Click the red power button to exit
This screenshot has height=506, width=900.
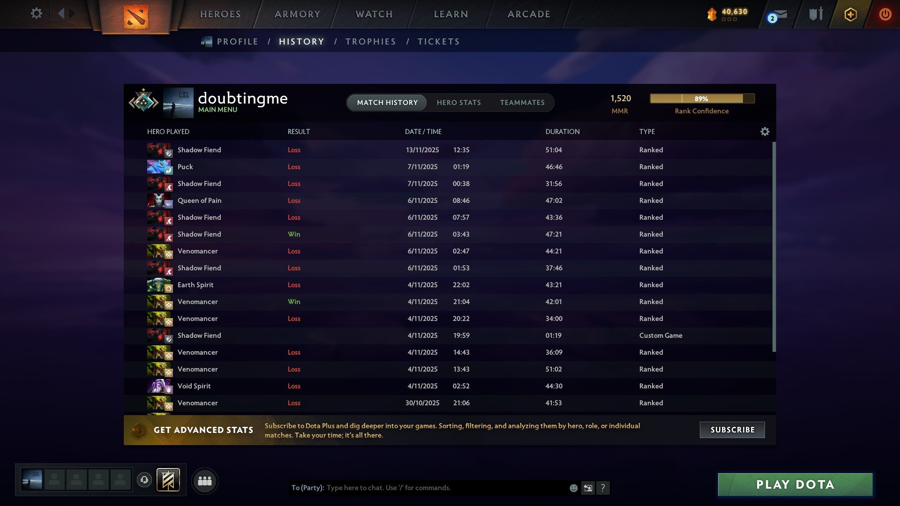click(x=885, y=14)
